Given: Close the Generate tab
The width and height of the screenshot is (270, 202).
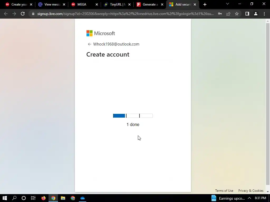Looking at the screenshot, I should coord(162,5).
